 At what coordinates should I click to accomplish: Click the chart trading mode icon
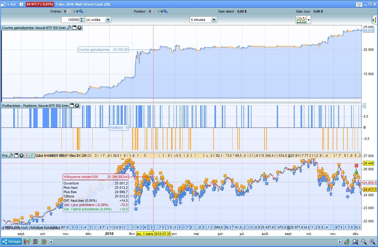tap(301, 20)
